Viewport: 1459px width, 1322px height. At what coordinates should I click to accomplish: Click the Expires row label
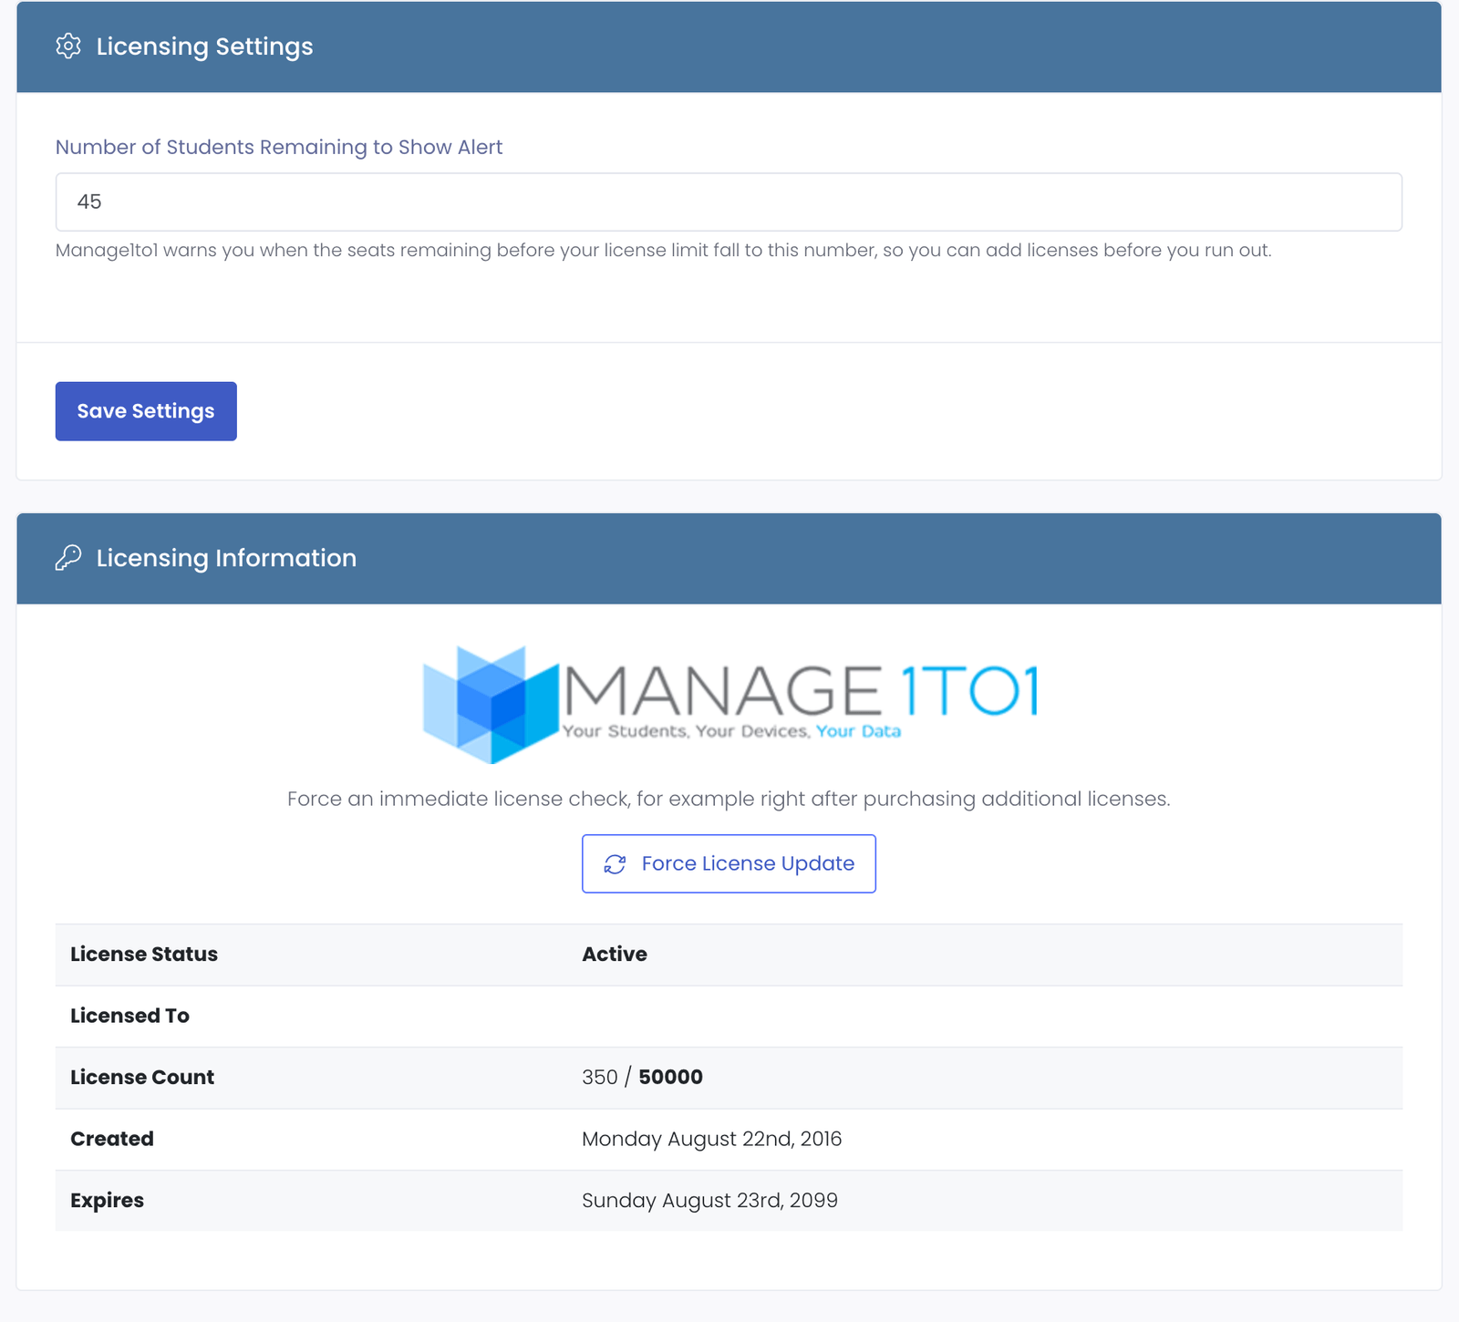coord(108,1200)
